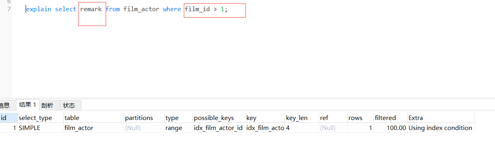This screenshot has width=495, height=156.
Task: Click the word remark in the query
Action: point(91,9)
